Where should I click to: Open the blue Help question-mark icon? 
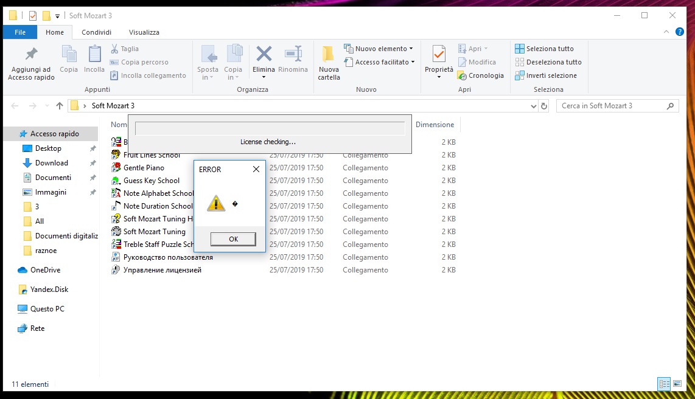point(680,32)
